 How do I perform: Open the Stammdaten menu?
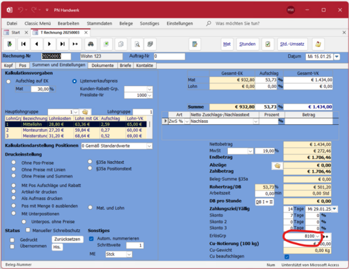click(99, 23)
